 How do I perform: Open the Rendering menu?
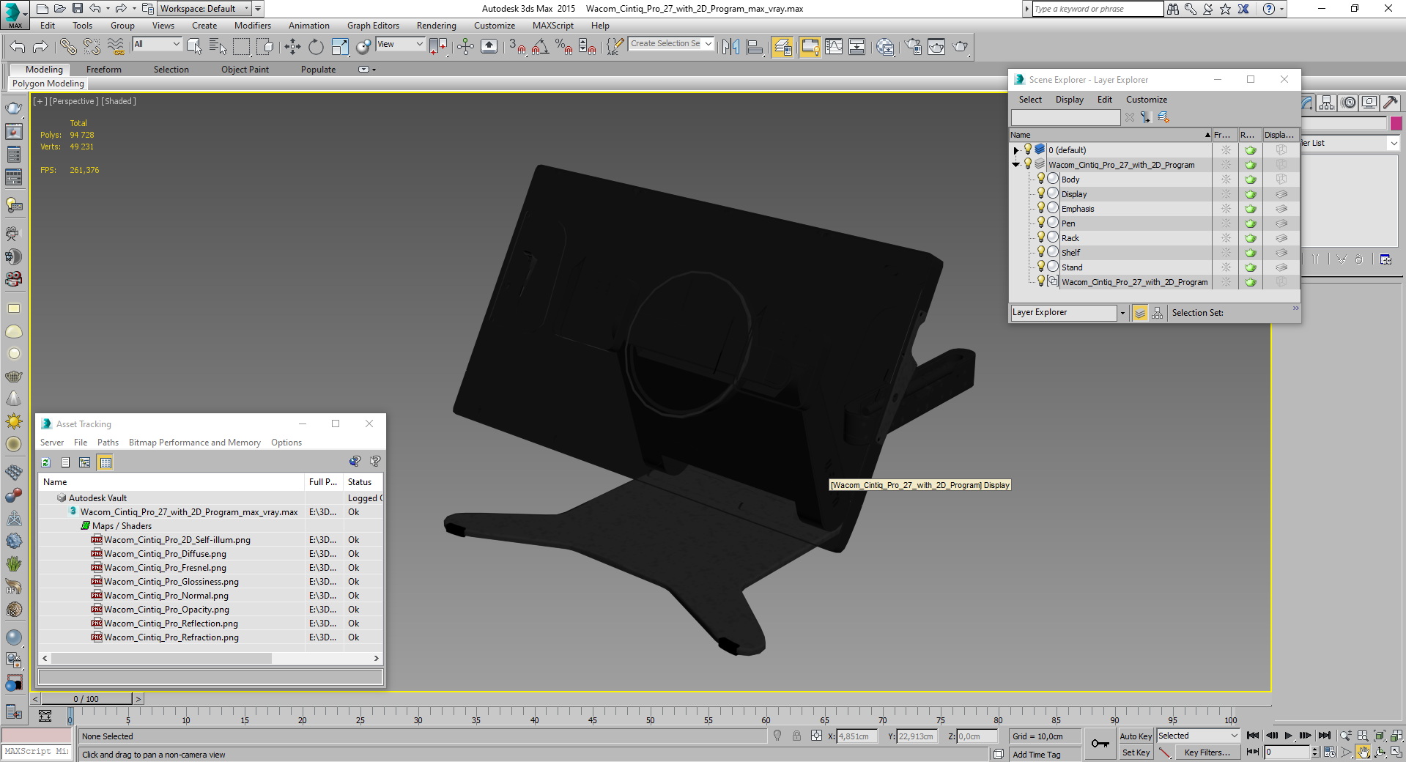[x=436, y=26]
